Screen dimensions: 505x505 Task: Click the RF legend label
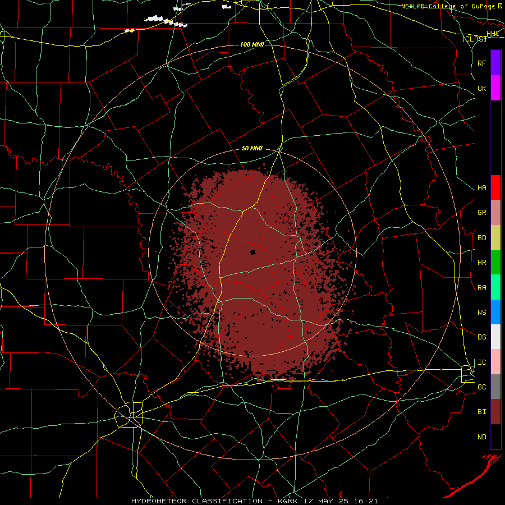click(481, 63)
